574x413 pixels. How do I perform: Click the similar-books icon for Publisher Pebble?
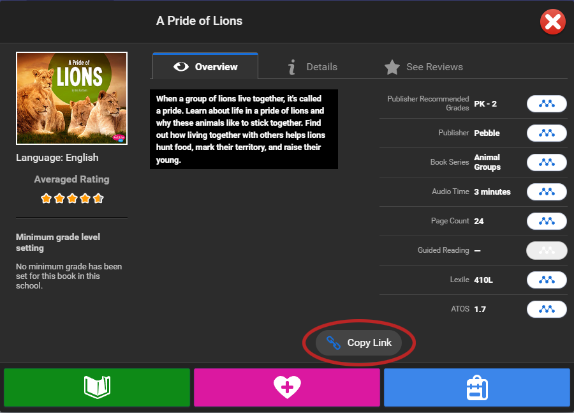click(x=547, y=133)
